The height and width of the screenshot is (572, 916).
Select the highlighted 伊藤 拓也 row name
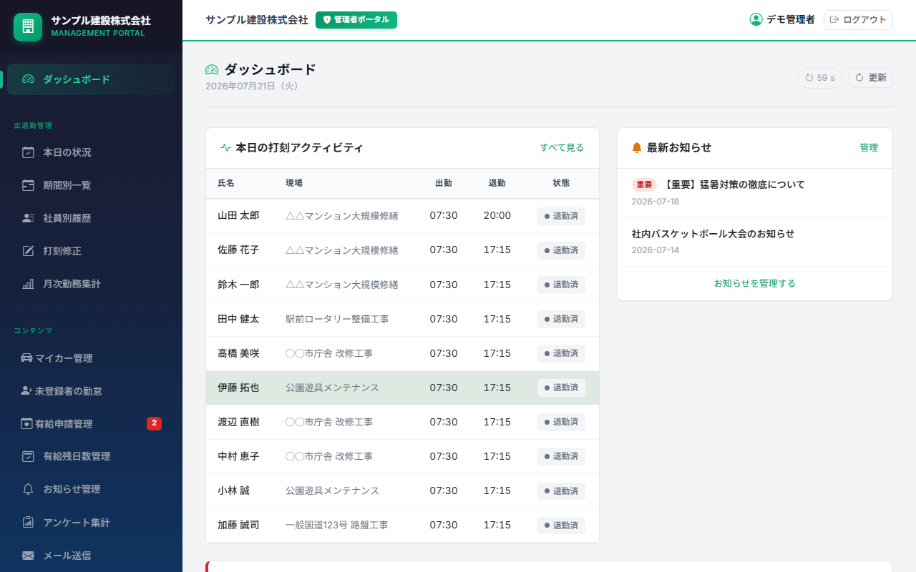(x=238, y=388)
